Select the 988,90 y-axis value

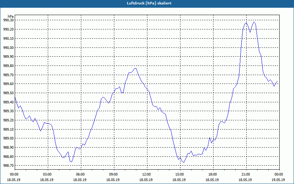pyautogui.click(x=8, y=148)
